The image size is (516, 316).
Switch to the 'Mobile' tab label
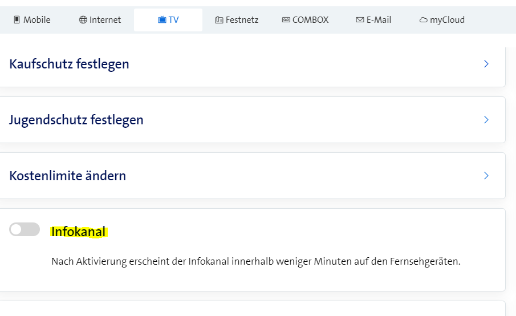tap(37, 20)
